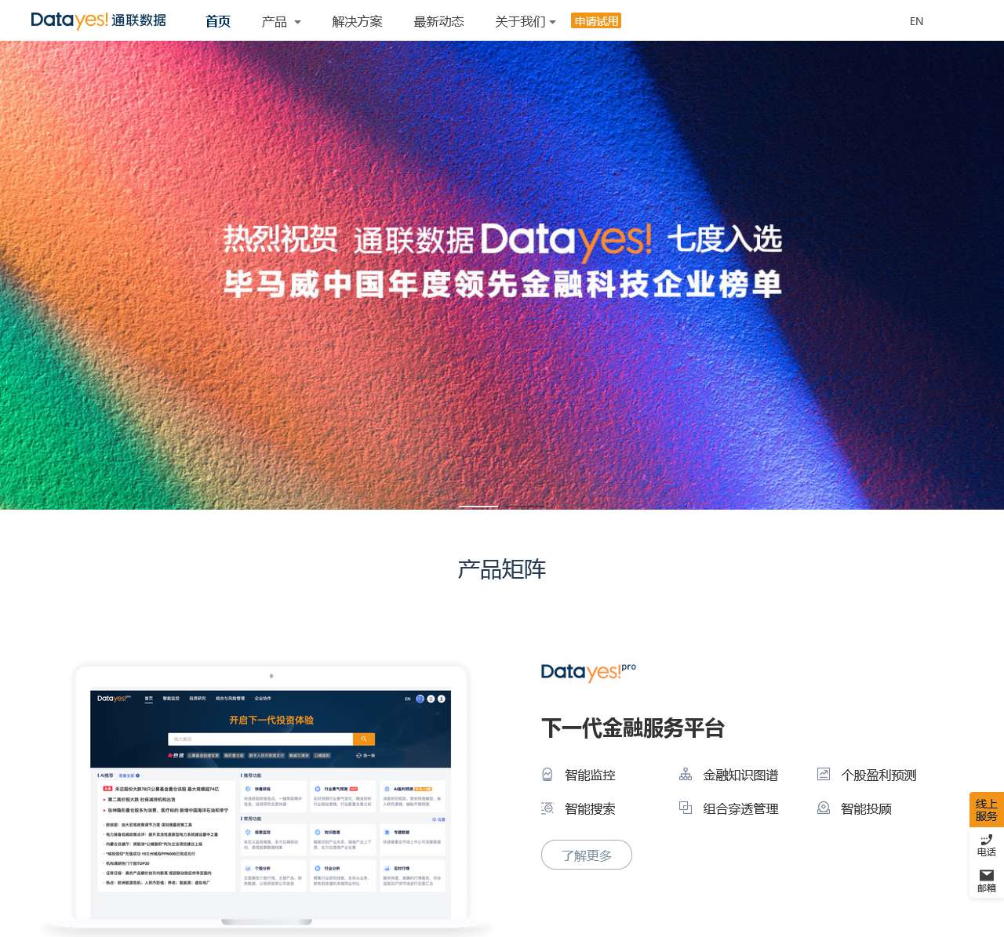Image resolution: width=1004 pixels, height=937 pixels.
Task: Select the first carousel slide indicator
Action: (x=478, y=507)
